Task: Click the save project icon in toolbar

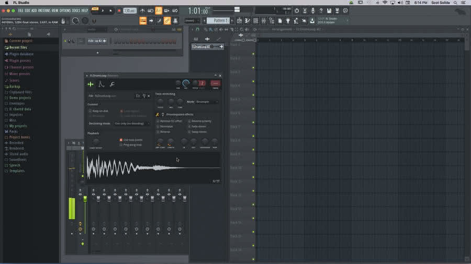Action: [x=329, y=10]
